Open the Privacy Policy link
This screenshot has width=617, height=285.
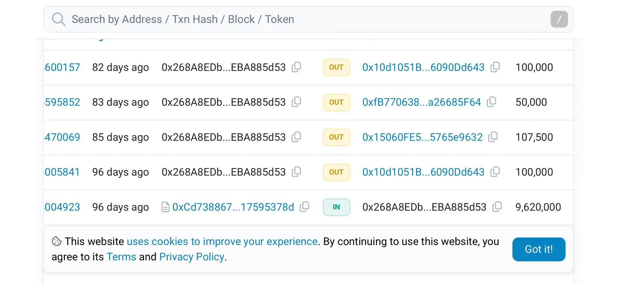[x=192, y=257]
